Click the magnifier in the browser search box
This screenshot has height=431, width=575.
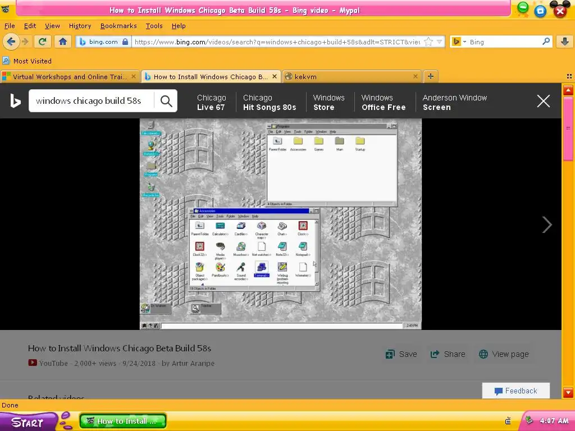[x=546, y=42]
